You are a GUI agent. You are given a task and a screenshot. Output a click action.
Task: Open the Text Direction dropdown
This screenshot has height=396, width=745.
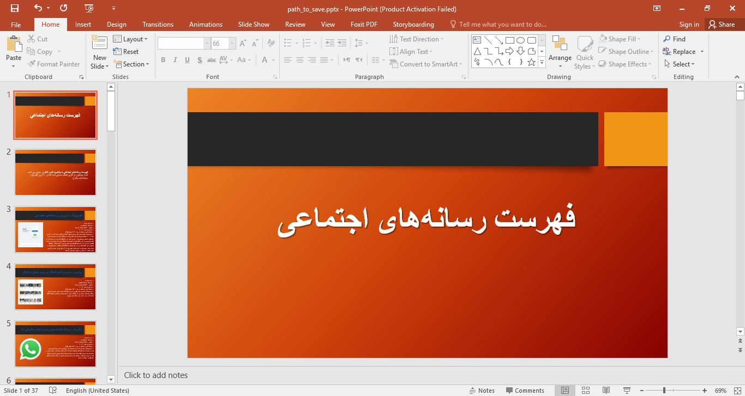(417, 39)
